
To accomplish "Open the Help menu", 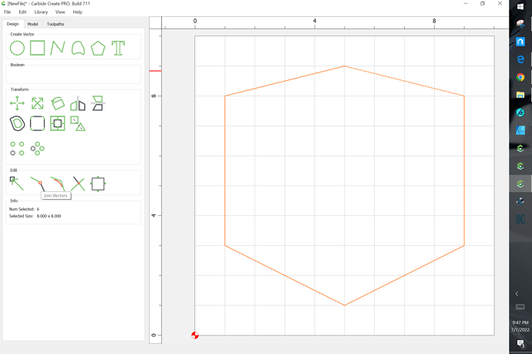I will tap(77, 12).
